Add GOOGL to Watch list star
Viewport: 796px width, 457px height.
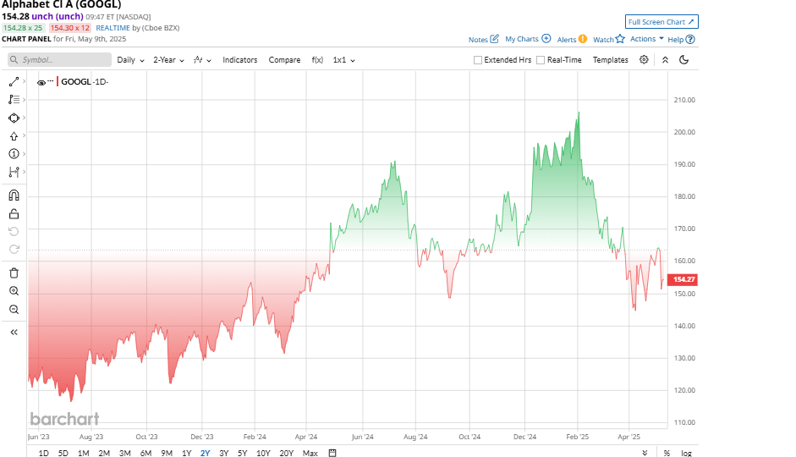tap(620, 39)
